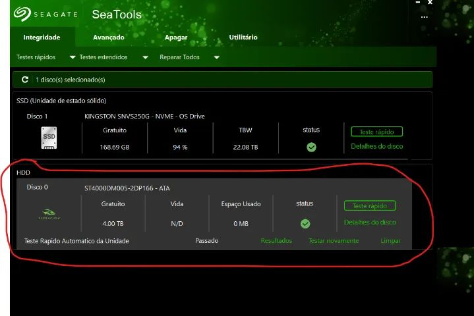Click the green status checkmark for Disco 0

point(305,224)
